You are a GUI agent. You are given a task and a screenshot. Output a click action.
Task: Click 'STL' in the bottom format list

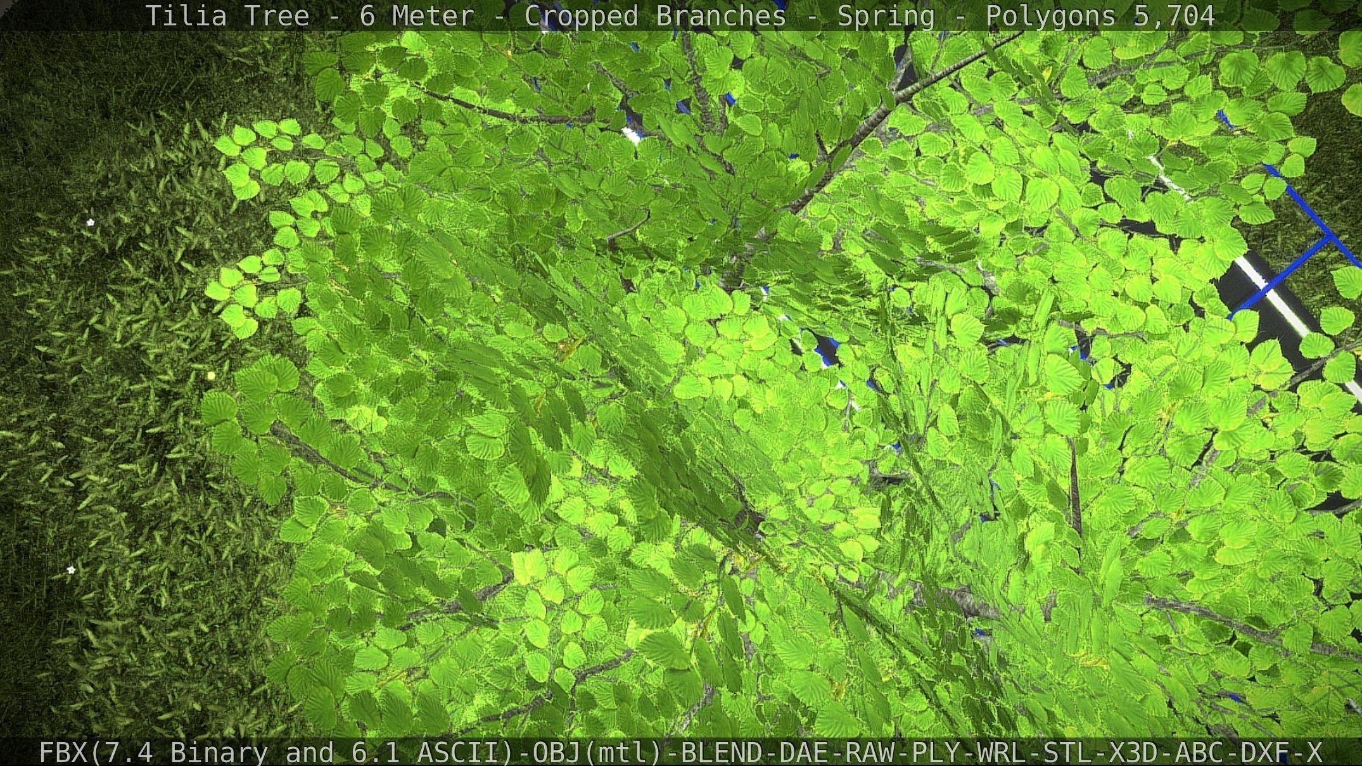point(1067,753)
